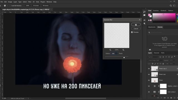Viewport: 178px width, 100px height.
Task: Click the pink foreground color swatch
Action: click(149, 15)
